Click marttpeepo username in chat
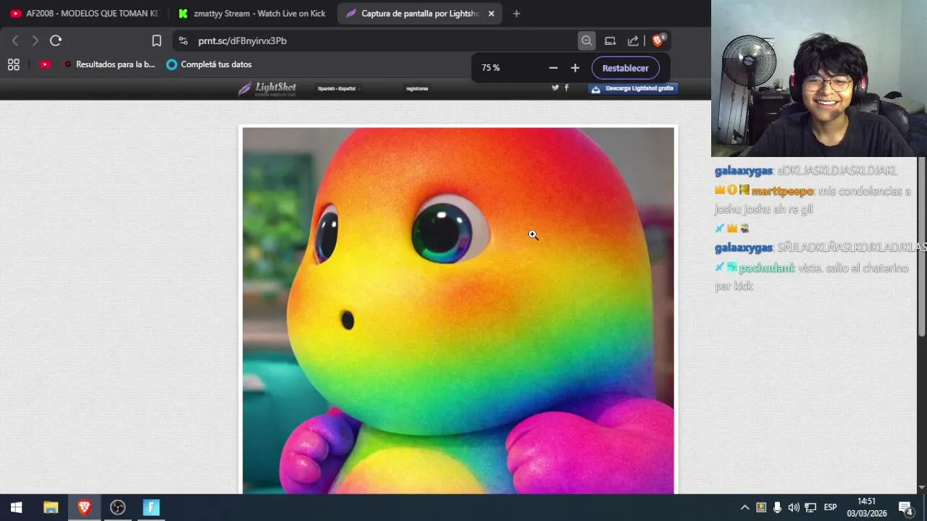 (782, 191)
